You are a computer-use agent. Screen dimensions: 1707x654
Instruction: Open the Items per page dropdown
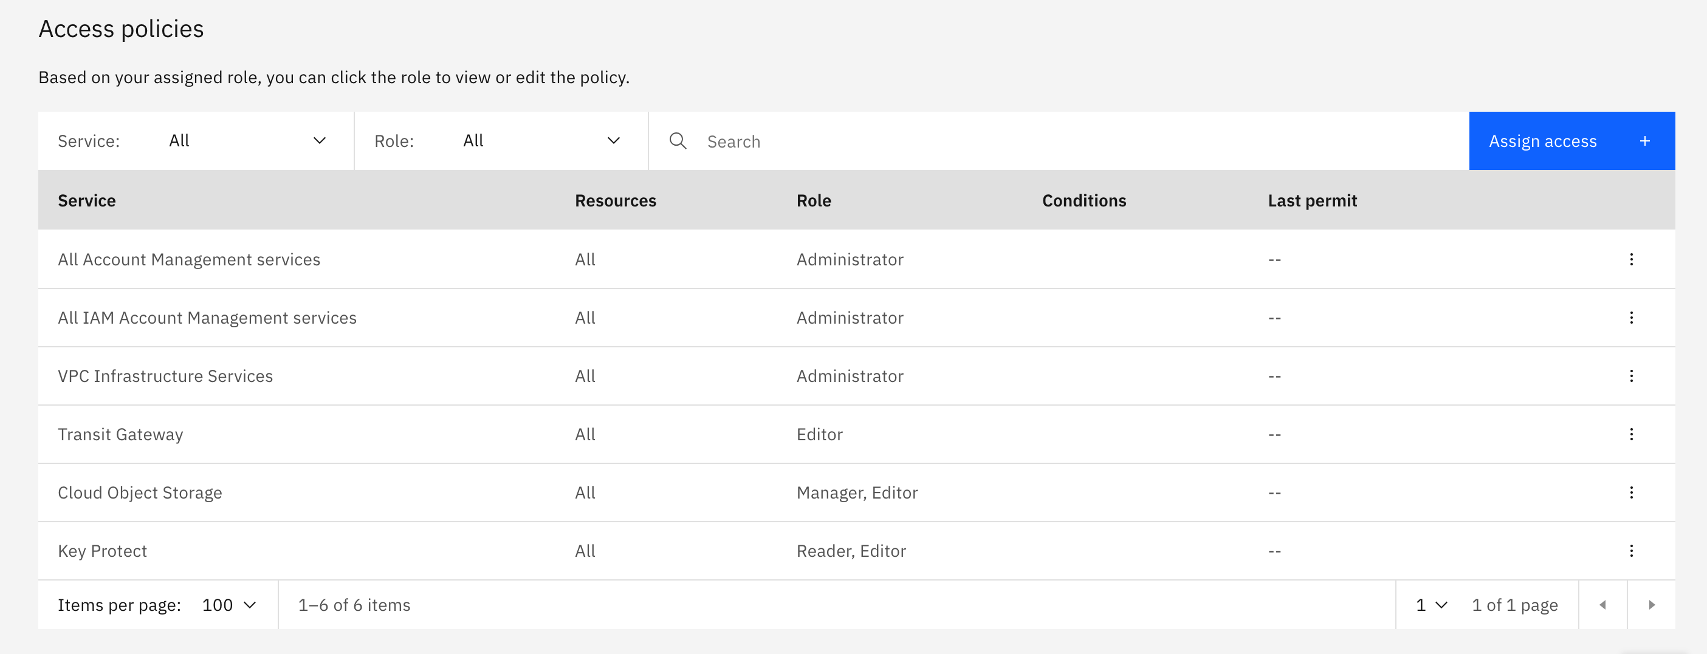[x=227, y=604]
